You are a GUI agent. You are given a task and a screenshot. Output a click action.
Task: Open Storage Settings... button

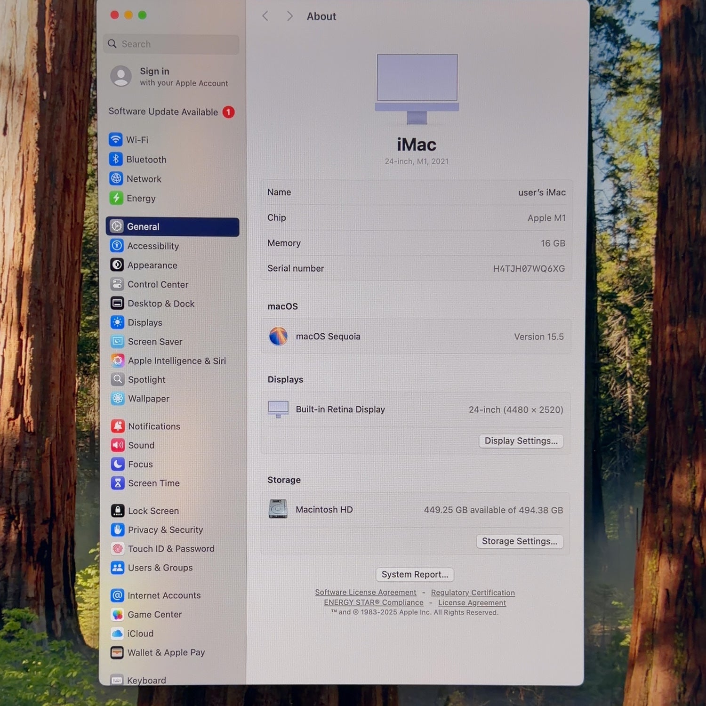point(520,541)
